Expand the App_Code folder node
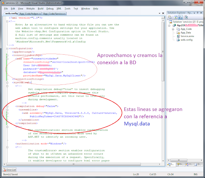 [x=173, y=29]
